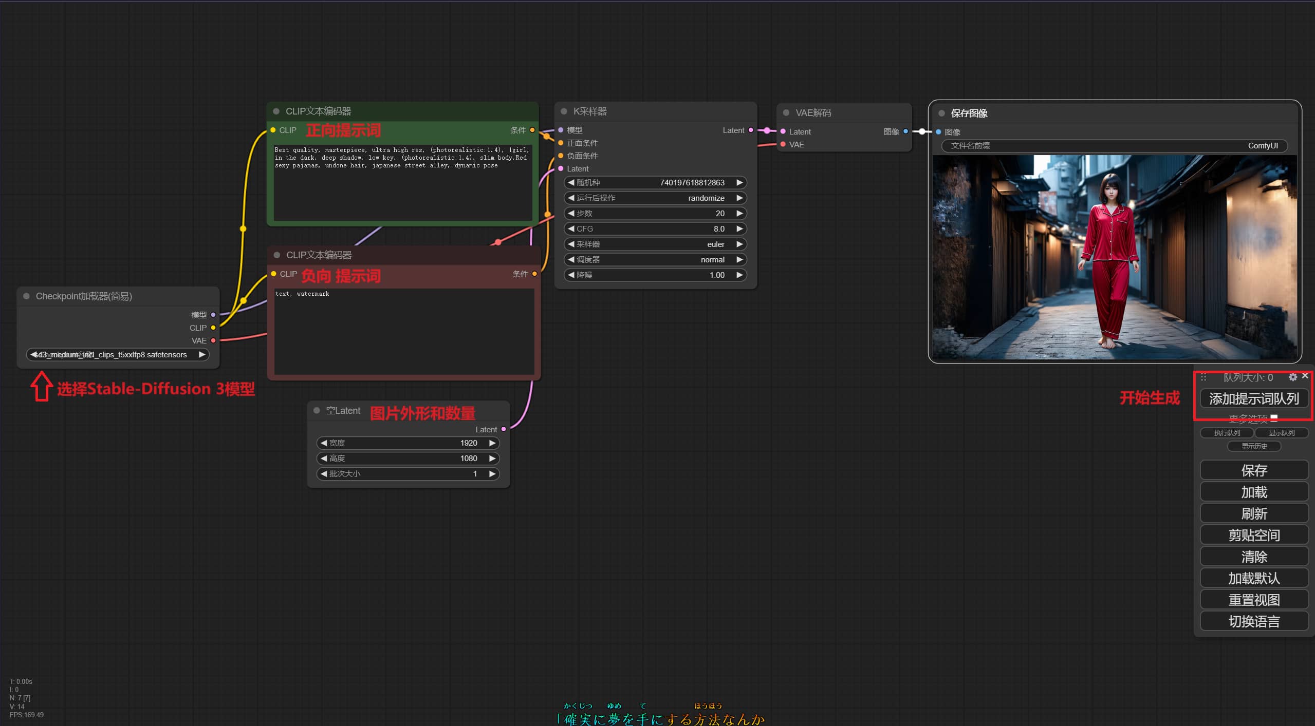Click 显示历史 button
The image size is (1315, 726).
[x=1254, y=446]
